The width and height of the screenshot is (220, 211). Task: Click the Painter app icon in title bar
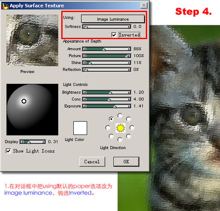tap(5, 6)
